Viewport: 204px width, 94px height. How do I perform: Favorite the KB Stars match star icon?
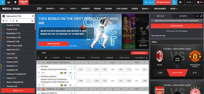[39, 73]
